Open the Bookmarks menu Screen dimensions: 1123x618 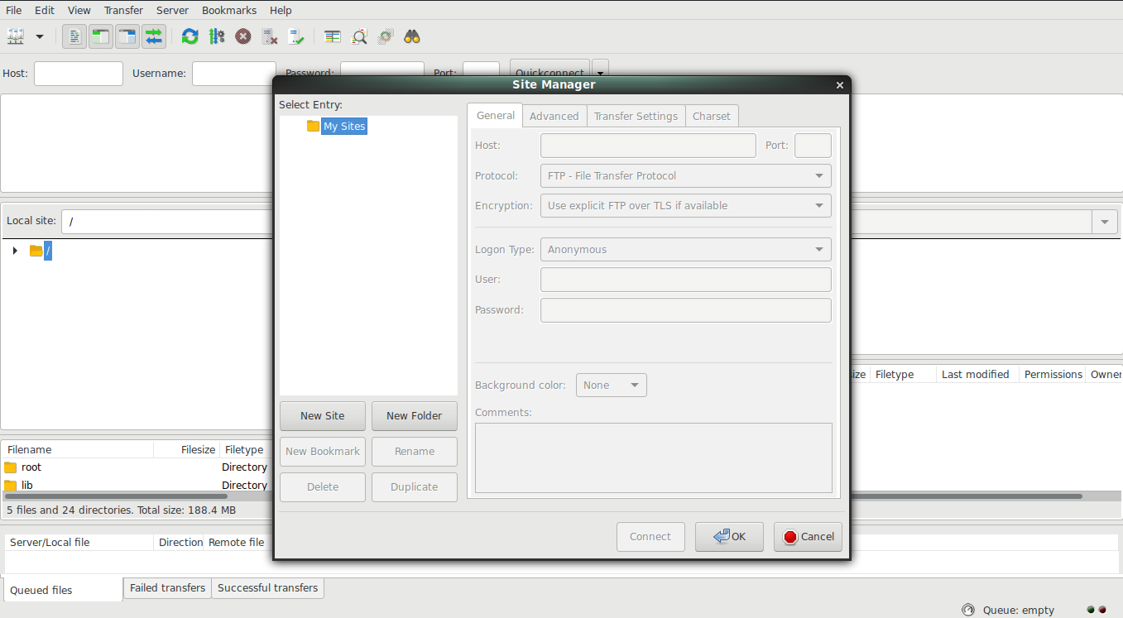click(x=229, y=10)
